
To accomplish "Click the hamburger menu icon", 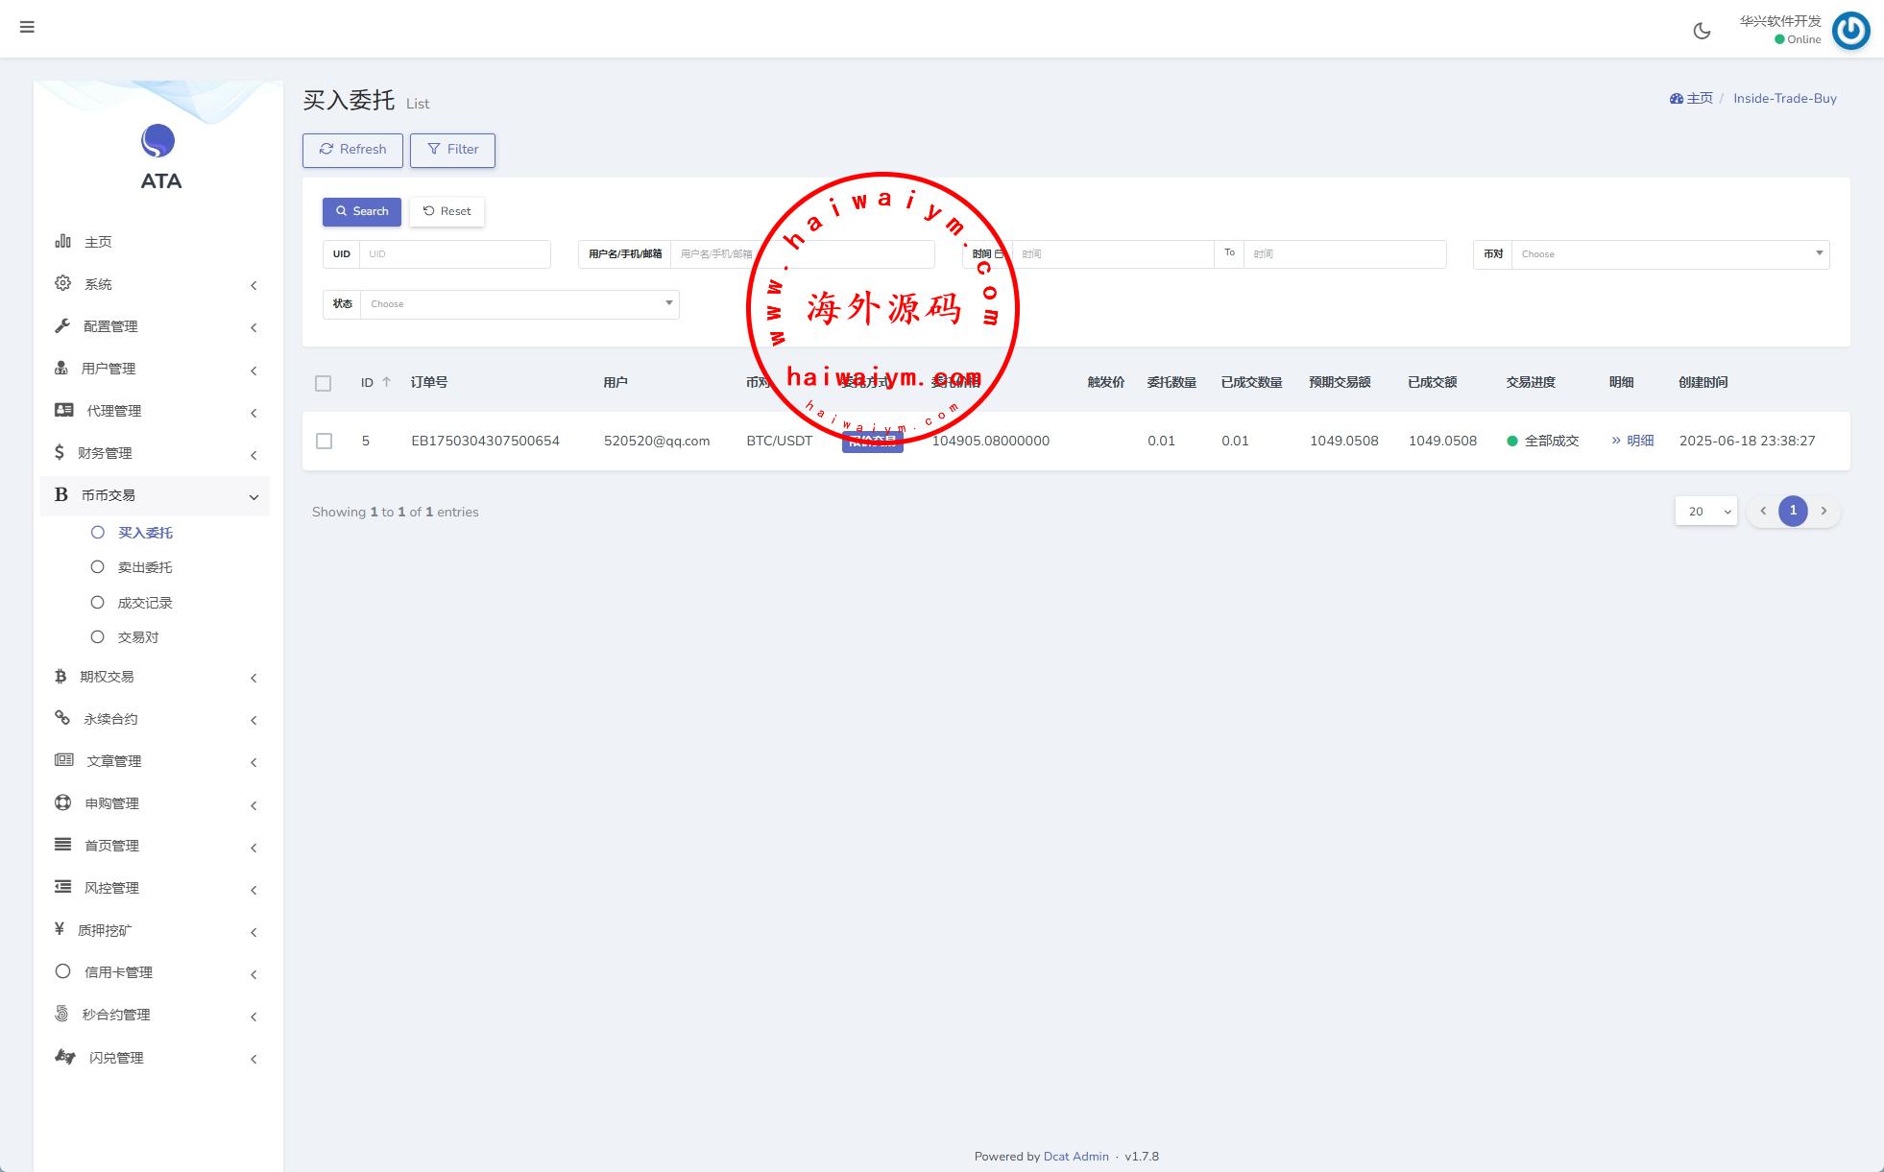I will tap(27, 27).
